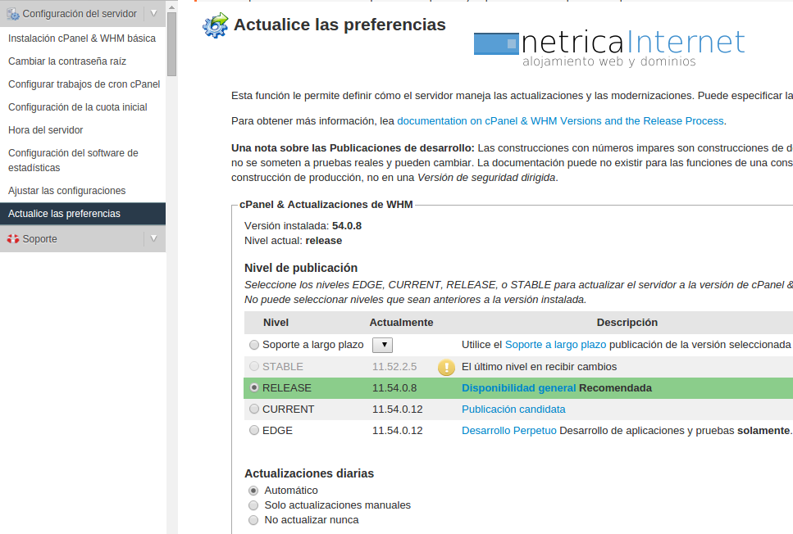Open the Publicación candidata link
This screenshot has width=793, height=534.
point(513,410)
